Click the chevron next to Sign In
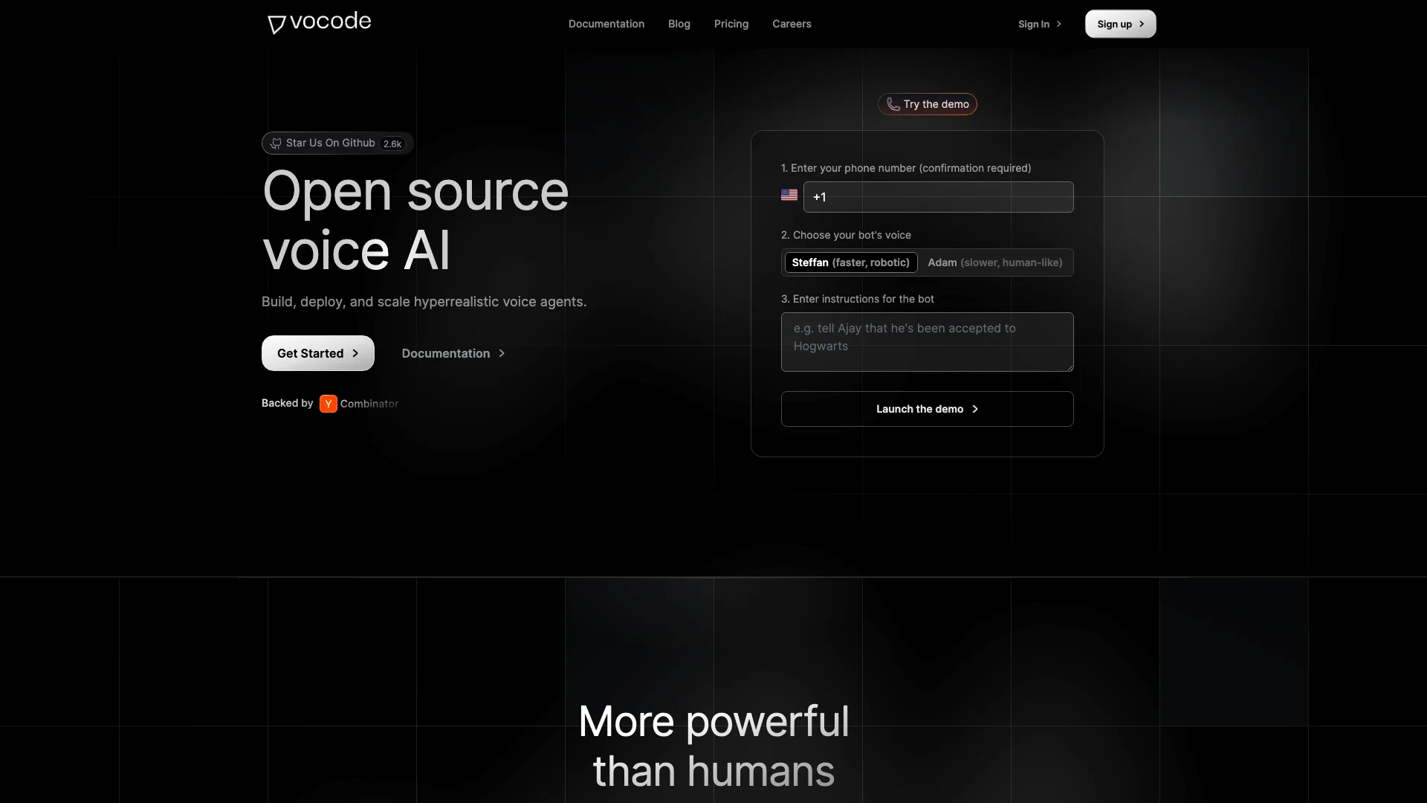1427x803 pixels. [x=1059, y=24]
